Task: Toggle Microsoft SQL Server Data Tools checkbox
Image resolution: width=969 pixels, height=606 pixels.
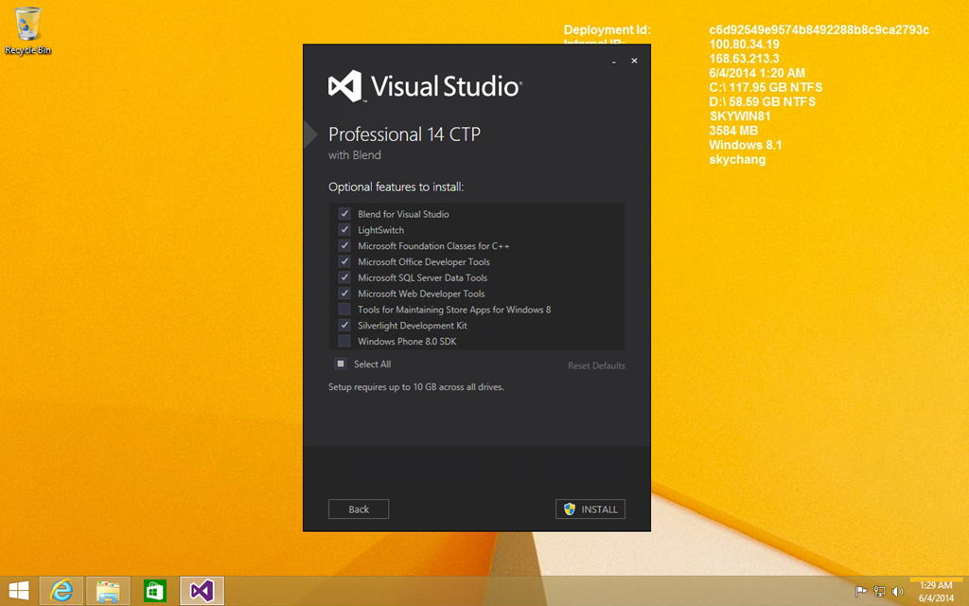Action: (344, 277)
